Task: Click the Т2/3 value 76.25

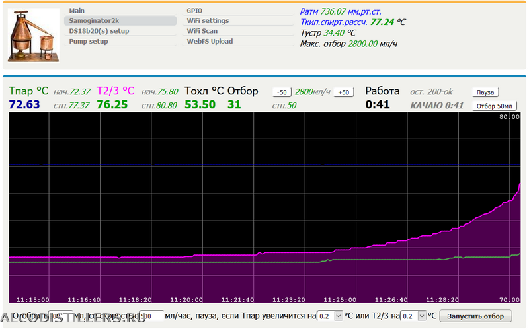Action: click(x=112, y=104)
